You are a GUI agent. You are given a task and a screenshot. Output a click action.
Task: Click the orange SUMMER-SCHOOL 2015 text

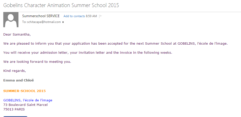click(x=25, y=91)
